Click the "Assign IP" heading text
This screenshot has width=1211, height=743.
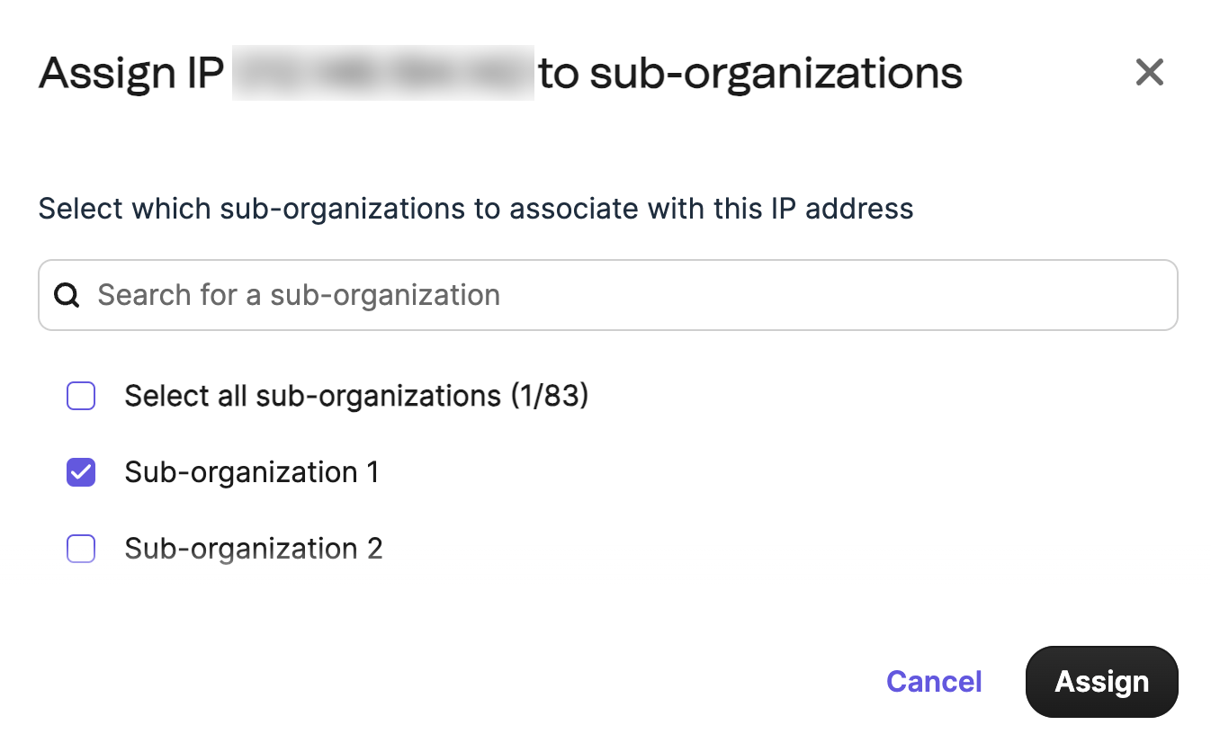click(131, 73)
